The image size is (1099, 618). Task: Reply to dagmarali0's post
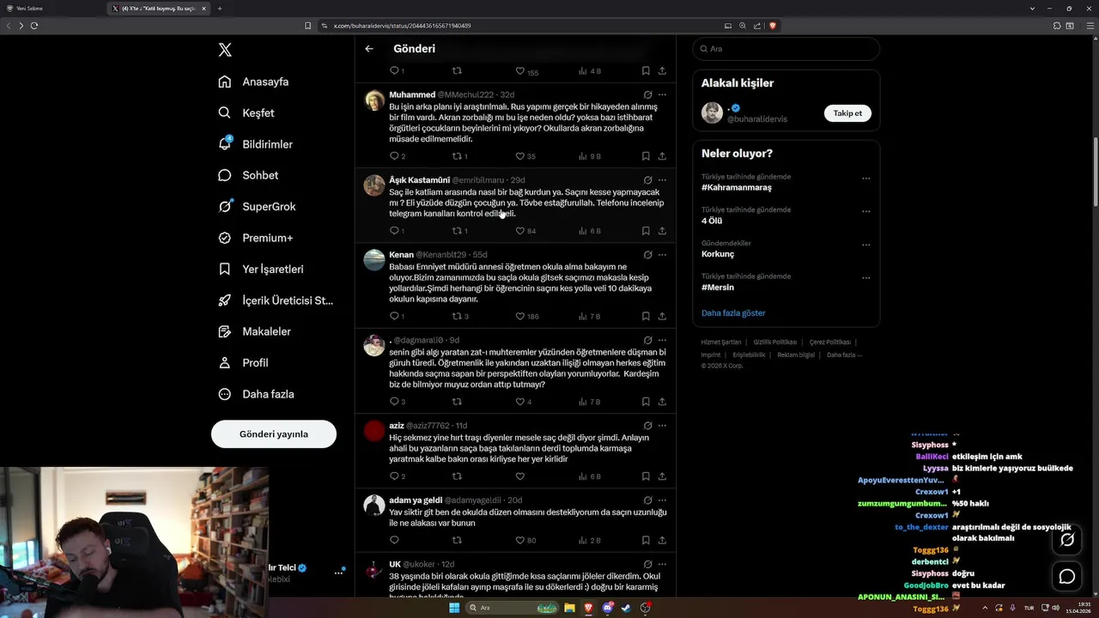pos(394,402)
